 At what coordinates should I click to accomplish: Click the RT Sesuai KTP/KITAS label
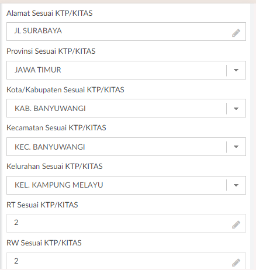point(42,205)
